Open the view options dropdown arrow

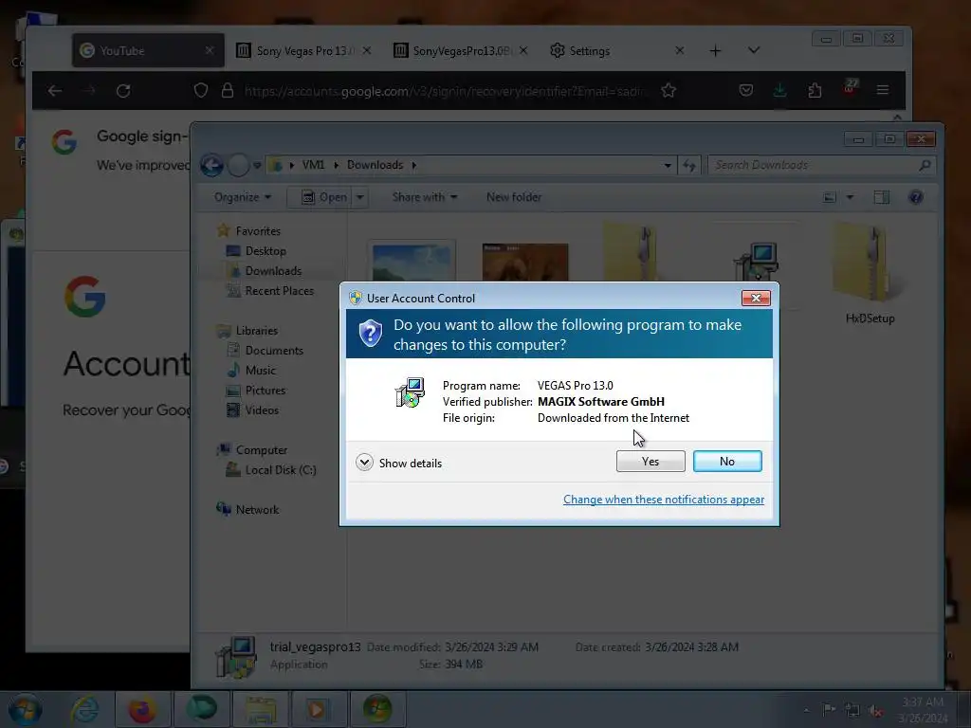(850, 197)
